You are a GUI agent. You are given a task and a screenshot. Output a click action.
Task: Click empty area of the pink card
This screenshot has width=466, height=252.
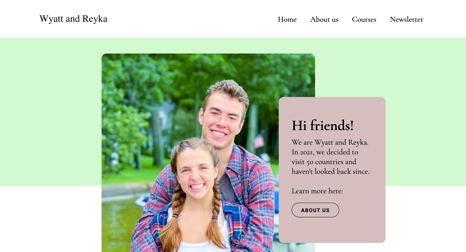[x=360, y=227]
